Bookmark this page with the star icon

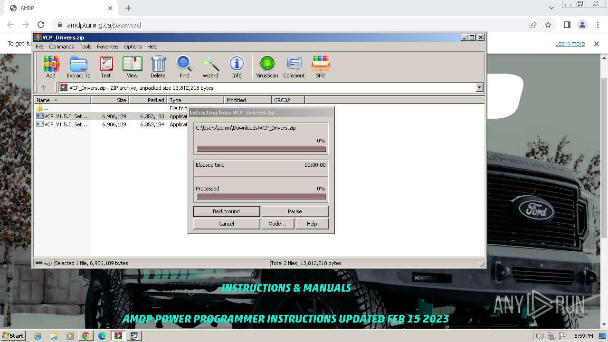pyautogui.click(x=548, y=25)
